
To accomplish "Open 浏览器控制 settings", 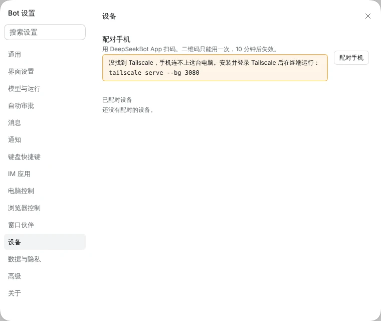I will tap(45, 208).
